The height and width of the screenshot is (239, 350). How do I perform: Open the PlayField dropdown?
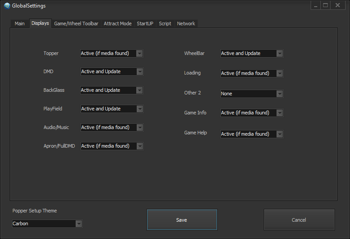click(112, 109)
